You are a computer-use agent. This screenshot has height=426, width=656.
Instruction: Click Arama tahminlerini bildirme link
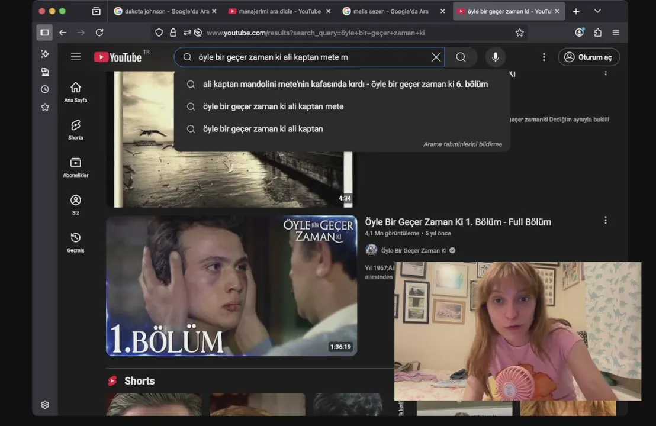pos(462,144)
